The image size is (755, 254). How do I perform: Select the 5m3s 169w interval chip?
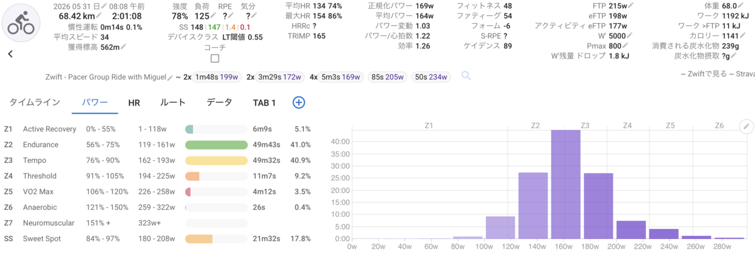(340, 77)
